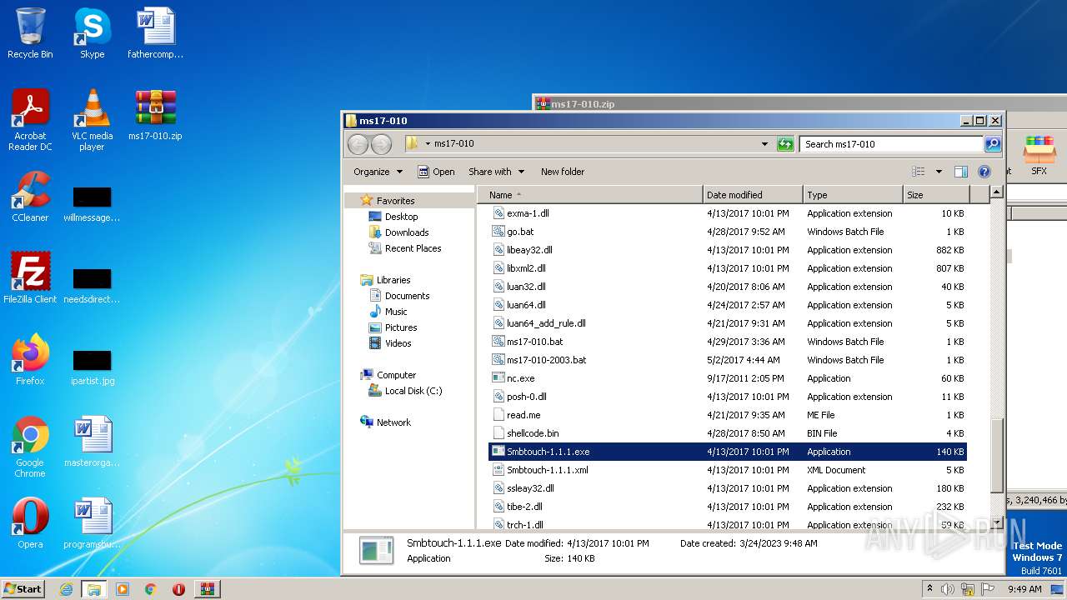The width and height of the screenshot is (1067, 600).
Task: Click the Open toolbar button
Action: pyautogui.click(x=436, y=172)
